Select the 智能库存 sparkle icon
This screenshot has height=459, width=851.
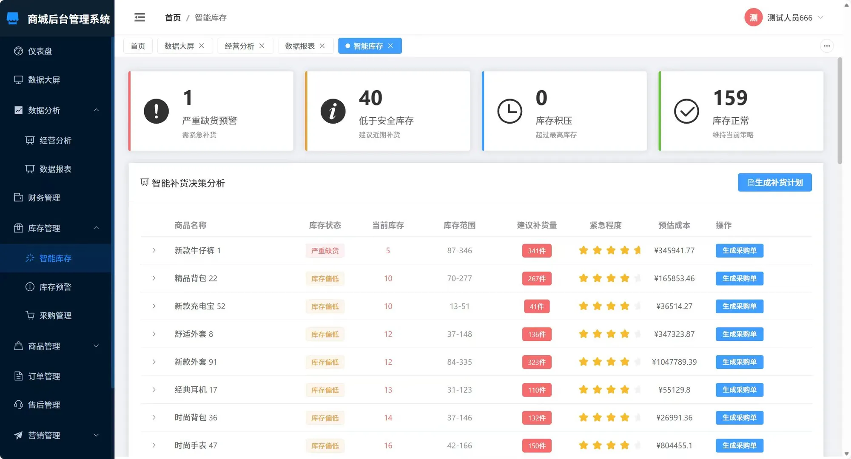click(29, 258)
